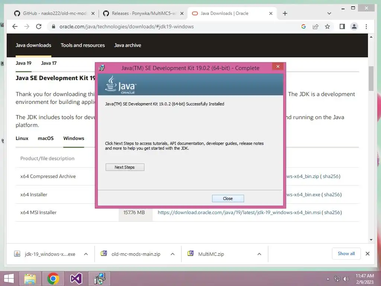Viewport: 381px width, 286px height.
Task: Click the Close button in Java installer
Action: tap(228, 198)
